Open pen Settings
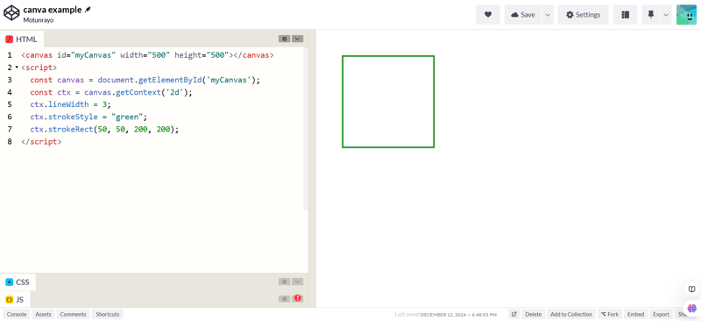The height and width of the screenshot is (321, 701). (x=583, y=15)
